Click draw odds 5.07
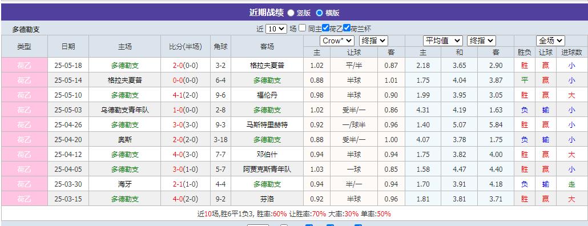 [x=460, y=125]
